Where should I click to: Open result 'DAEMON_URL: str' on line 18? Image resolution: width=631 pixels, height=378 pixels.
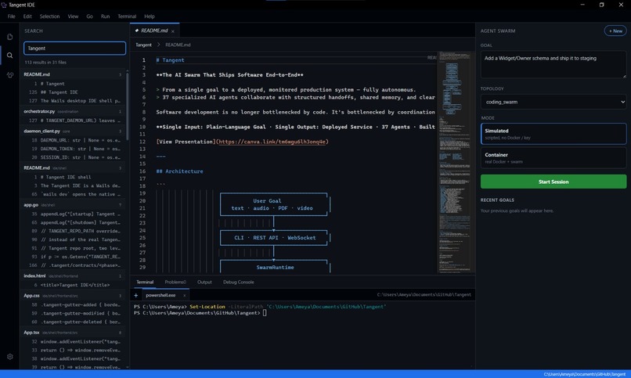tap(73, 140)
